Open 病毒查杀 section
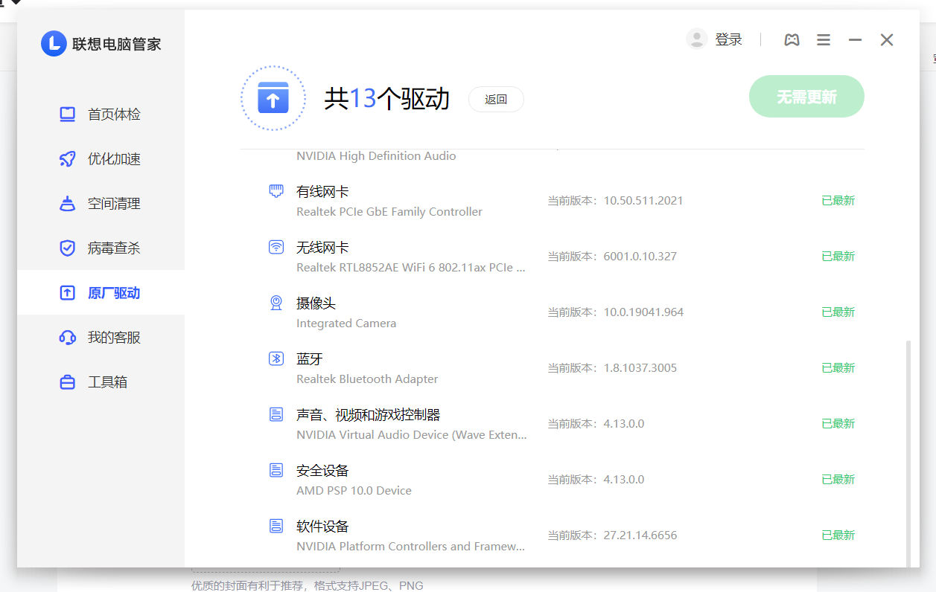Viewport: 936px width, 592px height. (x=101, y=248)
